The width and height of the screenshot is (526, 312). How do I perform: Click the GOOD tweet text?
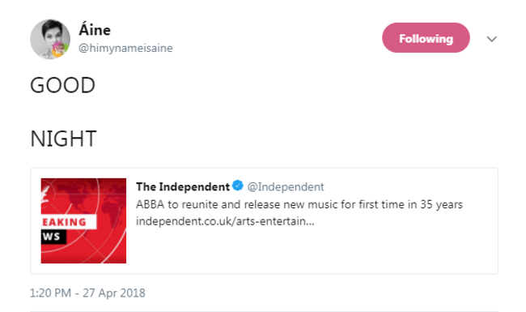[x=63, y=85]
